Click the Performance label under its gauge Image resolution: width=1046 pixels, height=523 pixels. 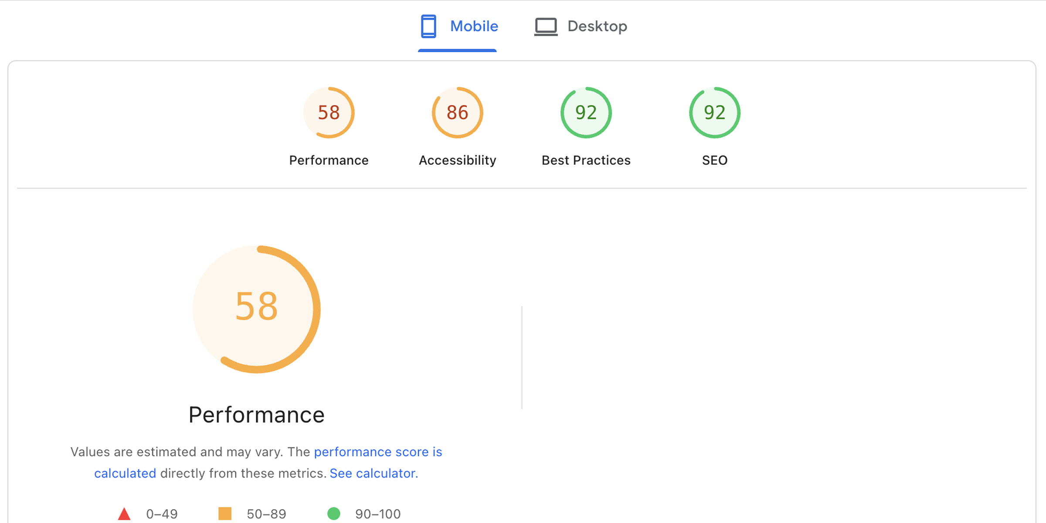(x=329, y=160)
